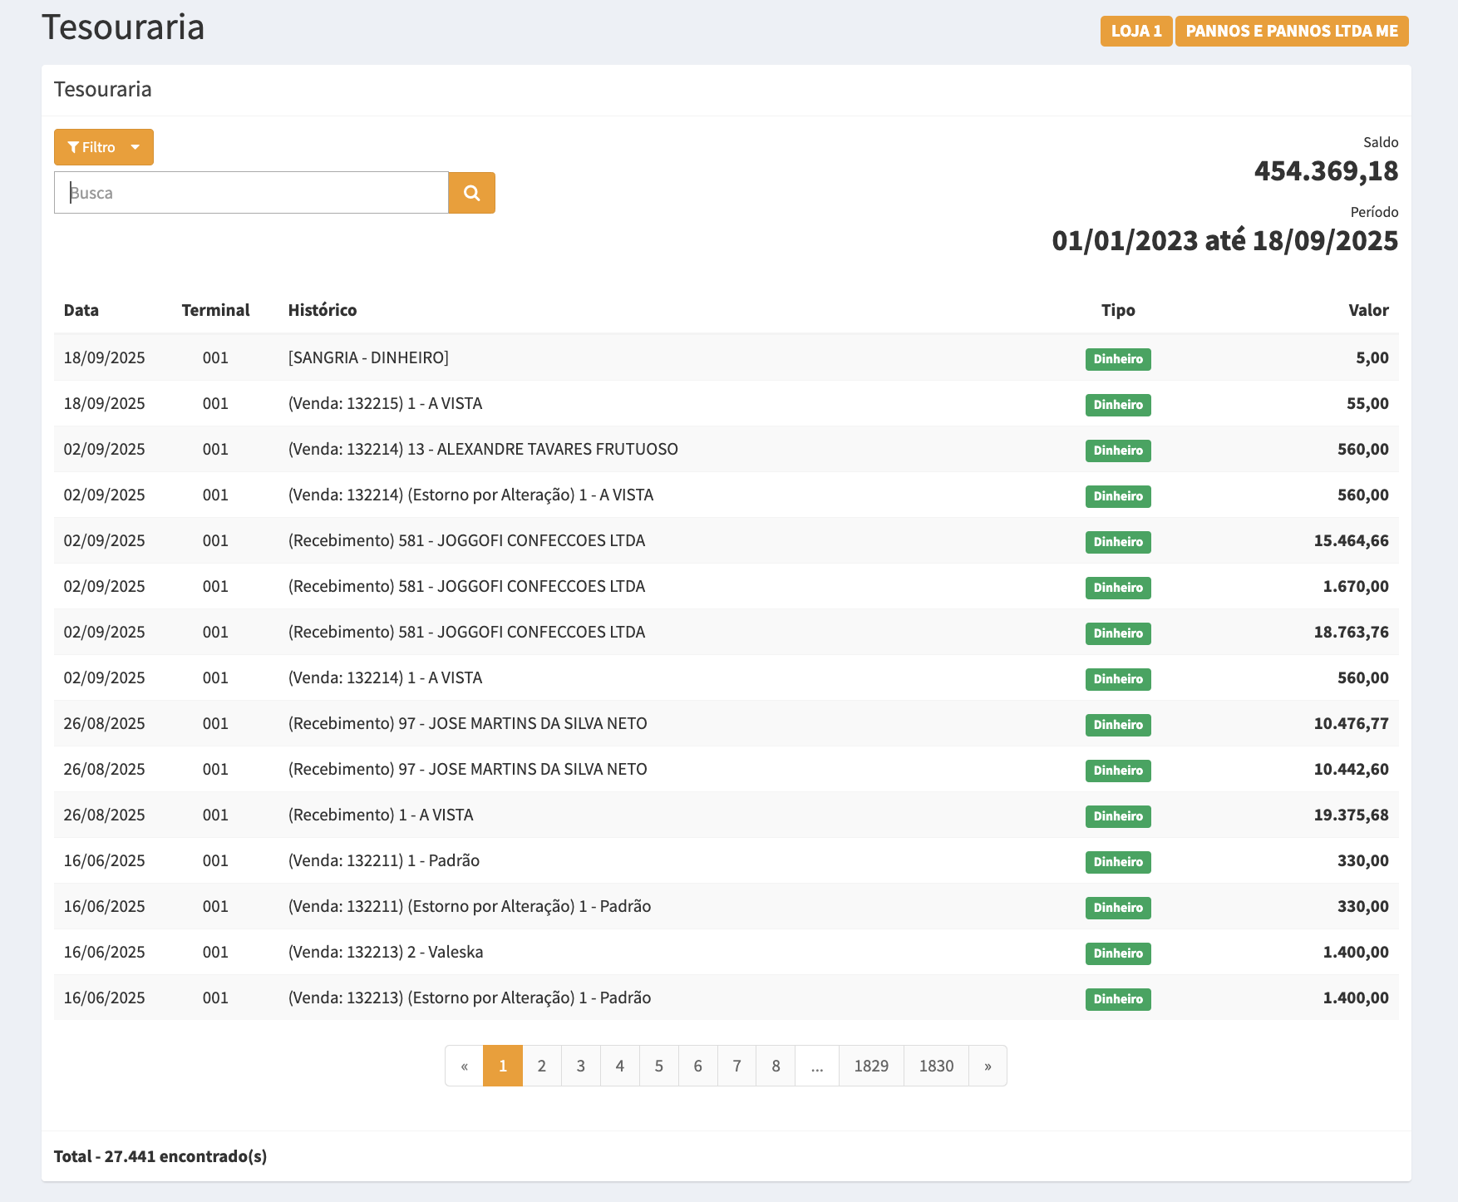Go to page 2 of results
This screenshot has width=1458, height=1202.
(x=542, y=1066)
